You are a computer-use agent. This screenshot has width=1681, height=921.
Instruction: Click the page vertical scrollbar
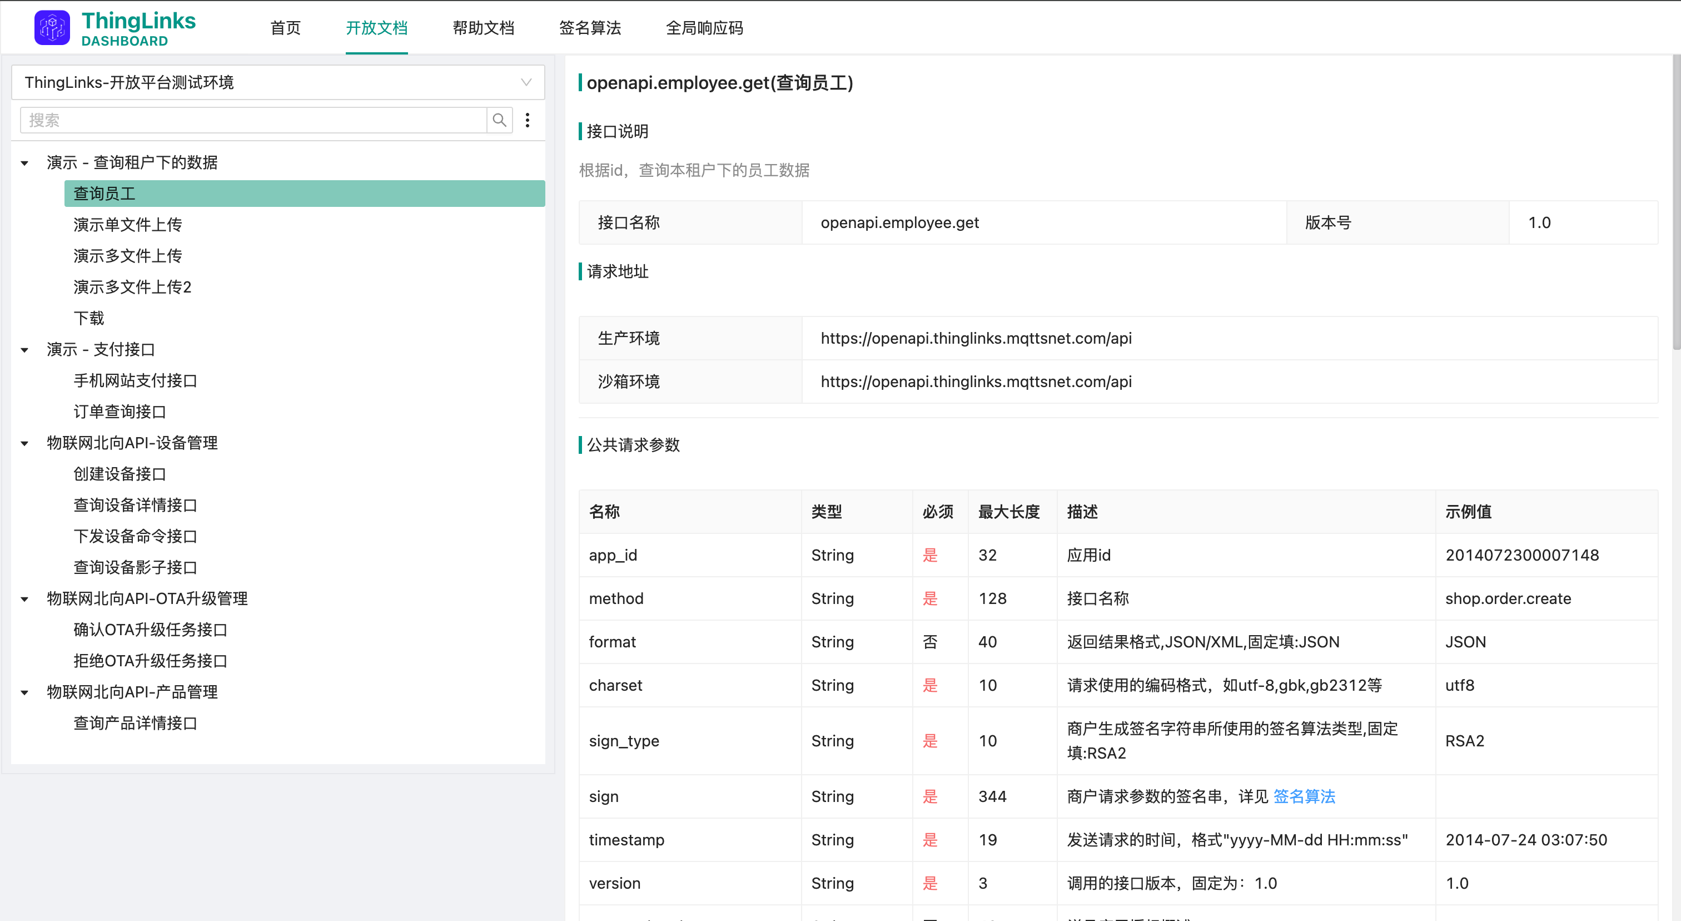(1676, 202)
